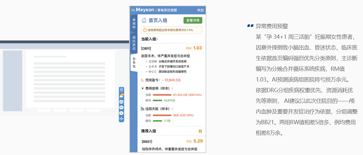Viewport: 363px width, 155px height.
Task: Click the warning icon in fee alert banner
Action: tap(145, 30)
